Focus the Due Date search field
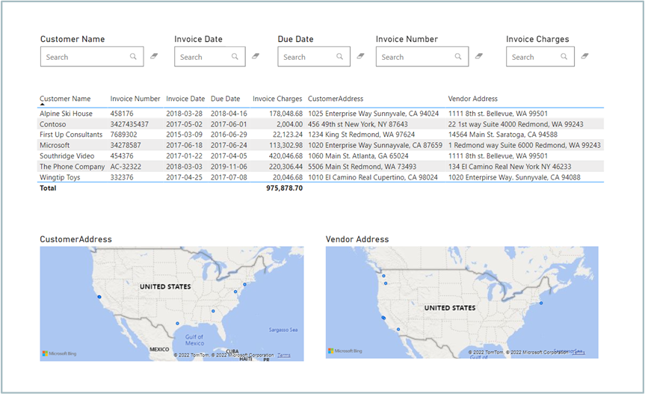This screenshot has height=394, width=645. tap(314, 56)
